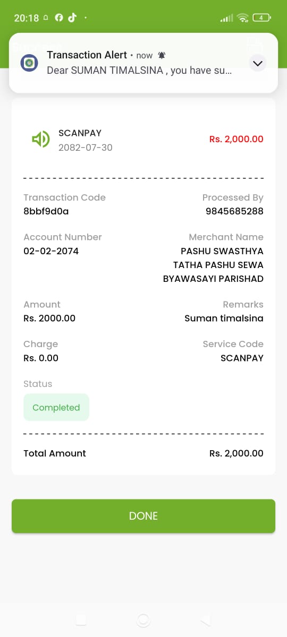287x637 pixels.
Task: Expand the Transaction Alert notification chevron
Action: click(x=258, y=63)
